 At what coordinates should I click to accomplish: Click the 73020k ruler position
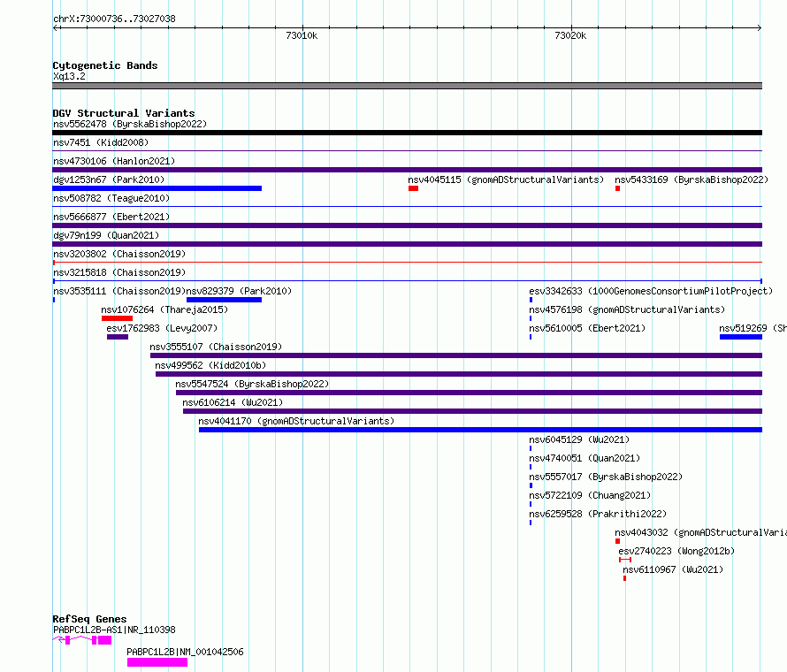[x=570, y=35]
